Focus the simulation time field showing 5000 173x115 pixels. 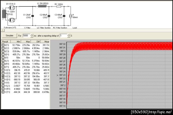click(x=26, y=36)
